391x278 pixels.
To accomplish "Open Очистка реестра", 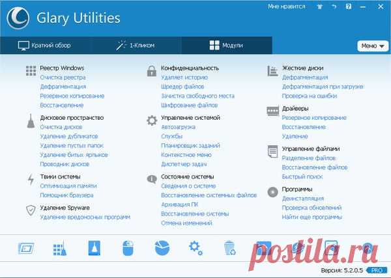I will coord(63,77).
